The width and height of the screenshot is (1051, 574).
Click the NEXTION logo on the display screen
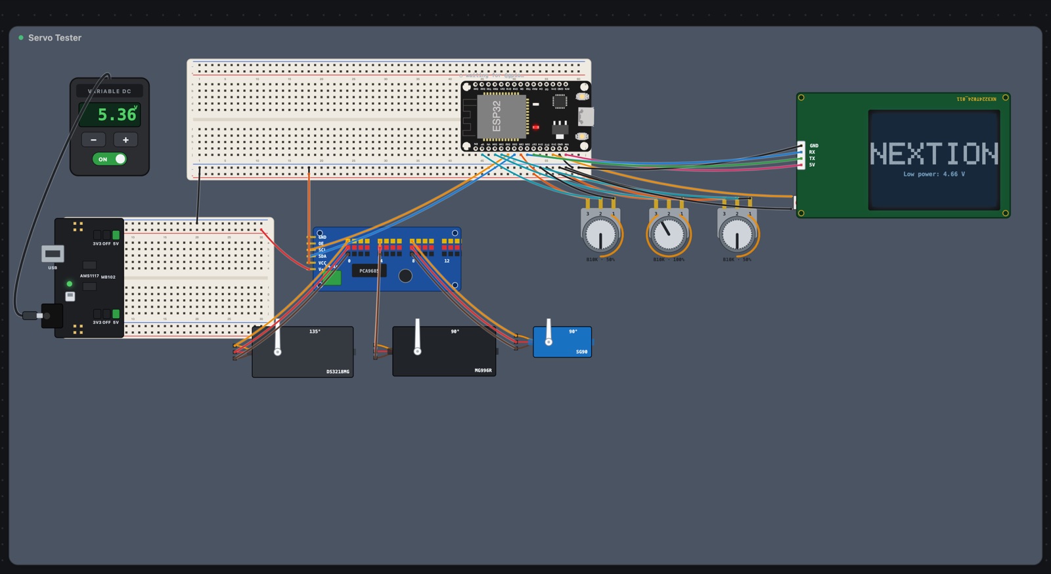pyautogui.click(x=934, y=154)
